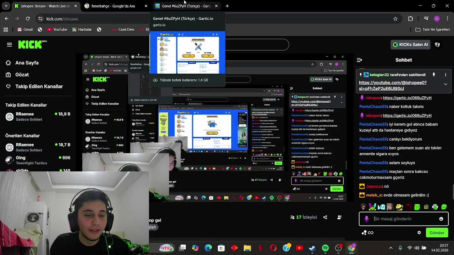Open the Chrome three-dot menu
This screenshot has height=255, width=454.
pos(447,19)
